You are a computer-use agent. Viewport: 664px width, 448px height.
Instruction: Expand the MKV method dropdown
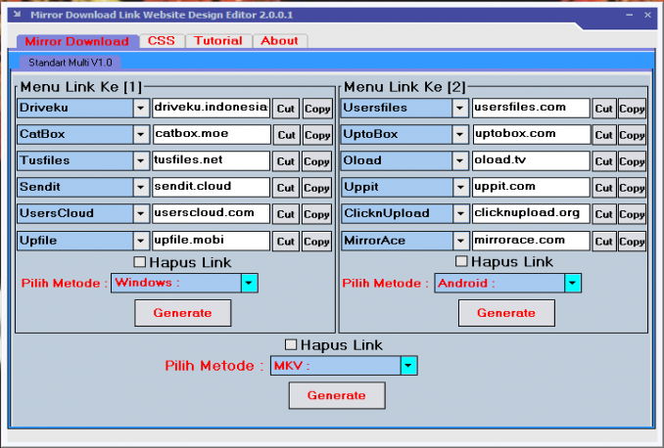click(x=408, y=366)
